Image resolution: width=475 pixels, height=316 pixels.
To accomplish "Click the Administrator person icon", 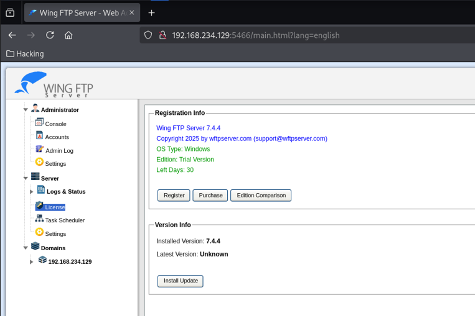I will [35, 108].
